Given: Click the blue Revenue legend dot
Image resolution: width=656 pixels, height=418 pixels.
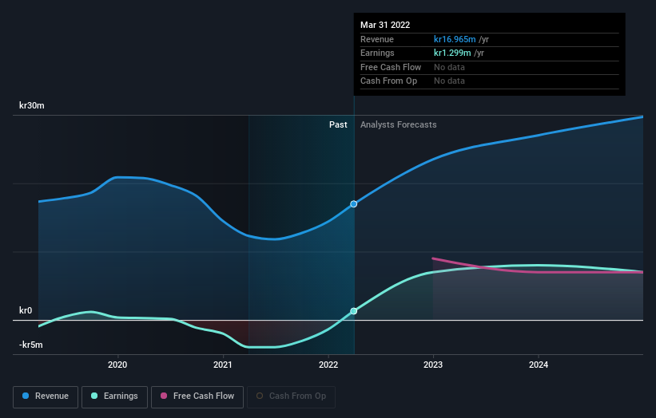Looking at the screenshot, I should coord(26,396).
